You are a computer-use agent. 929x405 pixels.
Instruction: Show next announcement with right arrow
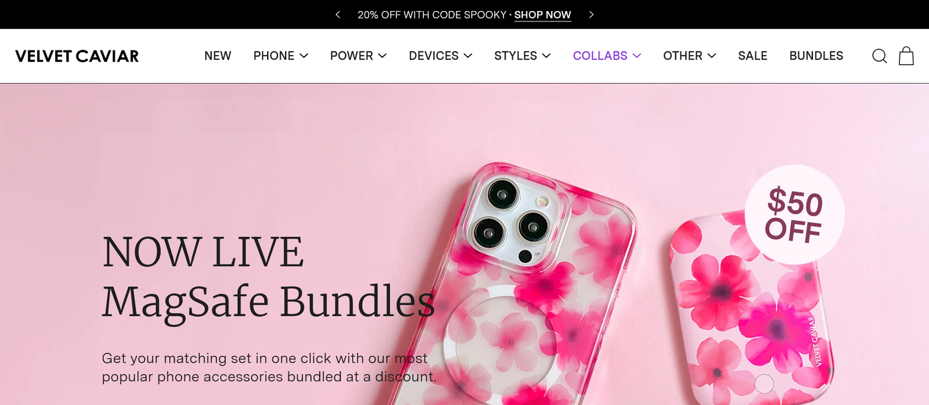(591, 15)
